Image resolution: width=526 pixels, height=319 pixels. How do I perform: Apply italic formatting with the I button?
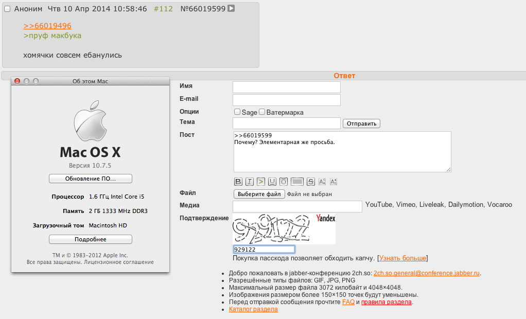tap(250, 182)
